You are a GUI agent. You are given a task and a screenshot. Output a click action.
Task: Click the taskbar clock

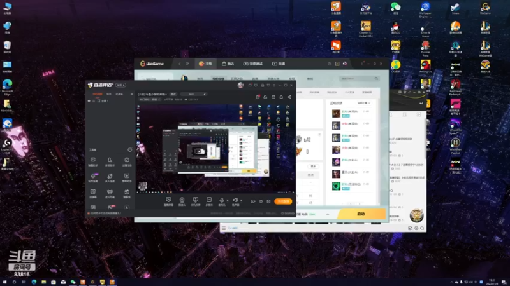point(493,282)
